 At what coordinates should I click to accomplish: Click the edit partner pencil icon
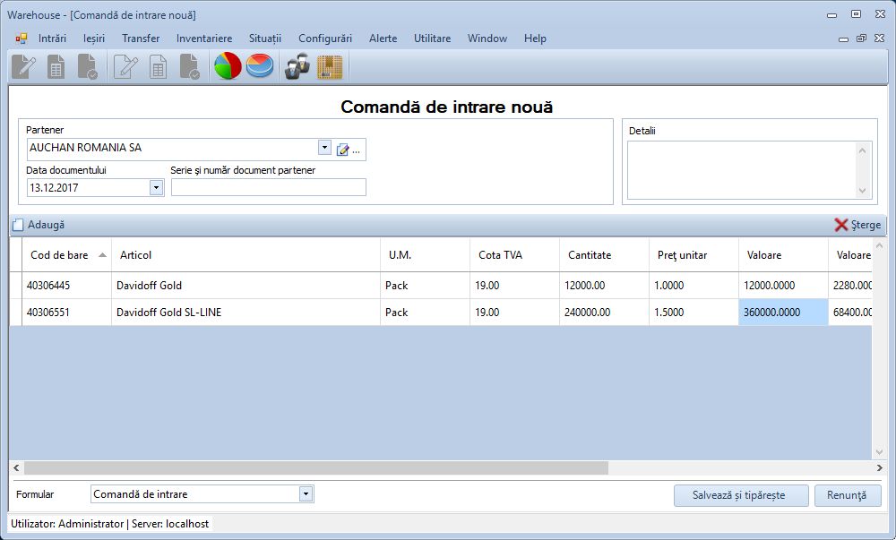[x=342, y=150]
